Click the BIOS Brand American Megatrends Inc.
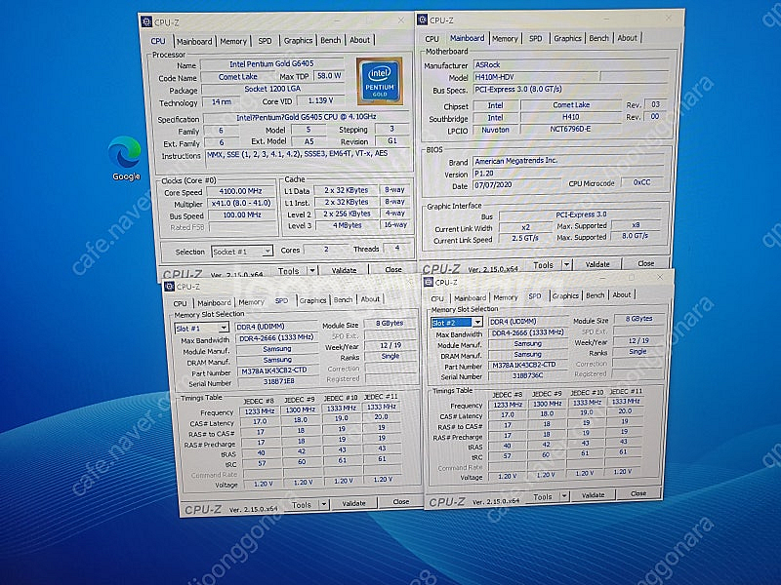The height and width of the screenshot is (585, 781). (x=568, y=161)
